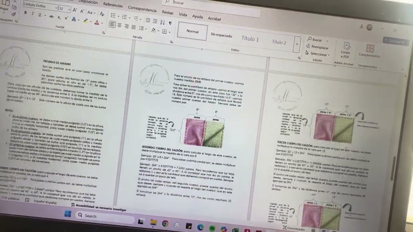
Task: Open Google Chrome from the taskbar
Action: pyautogui.click(x=165, y=224)
